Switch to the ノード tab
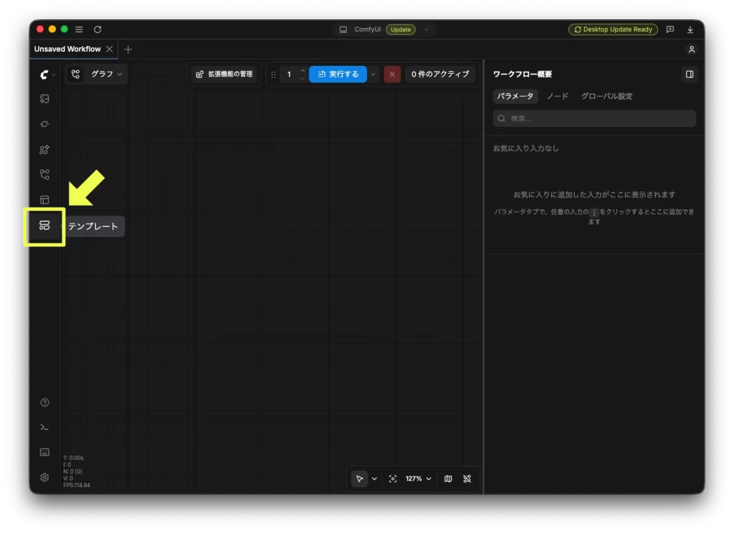Image resolution: width=734 pixels, height=533 pixels. pos(558,96)
